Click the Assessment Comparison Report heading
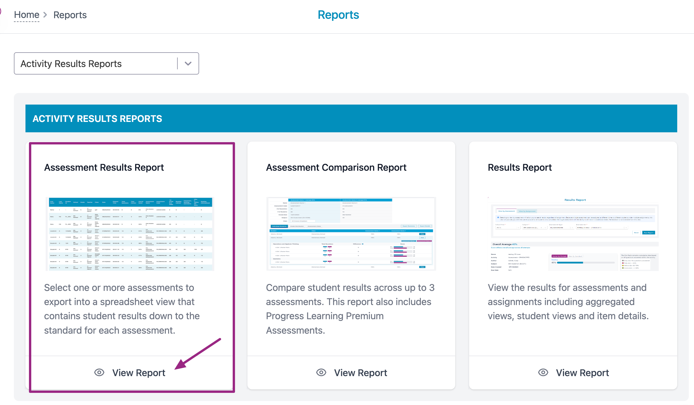 click(x=336, y=168)
